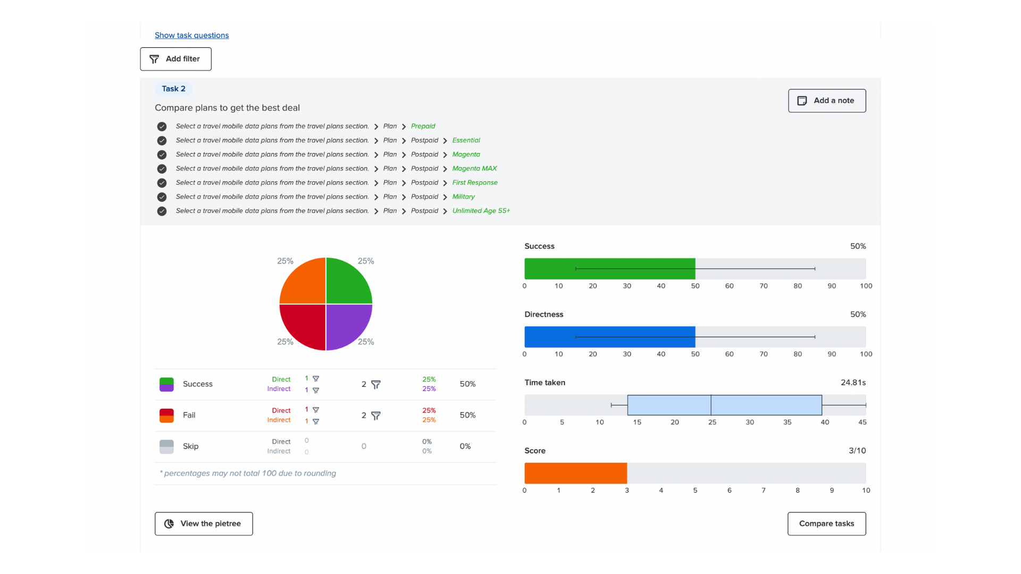This screenshot has height=574, width=1021.
Task: Click the chevron before the Prepaid destination
Action: [404, 126]
